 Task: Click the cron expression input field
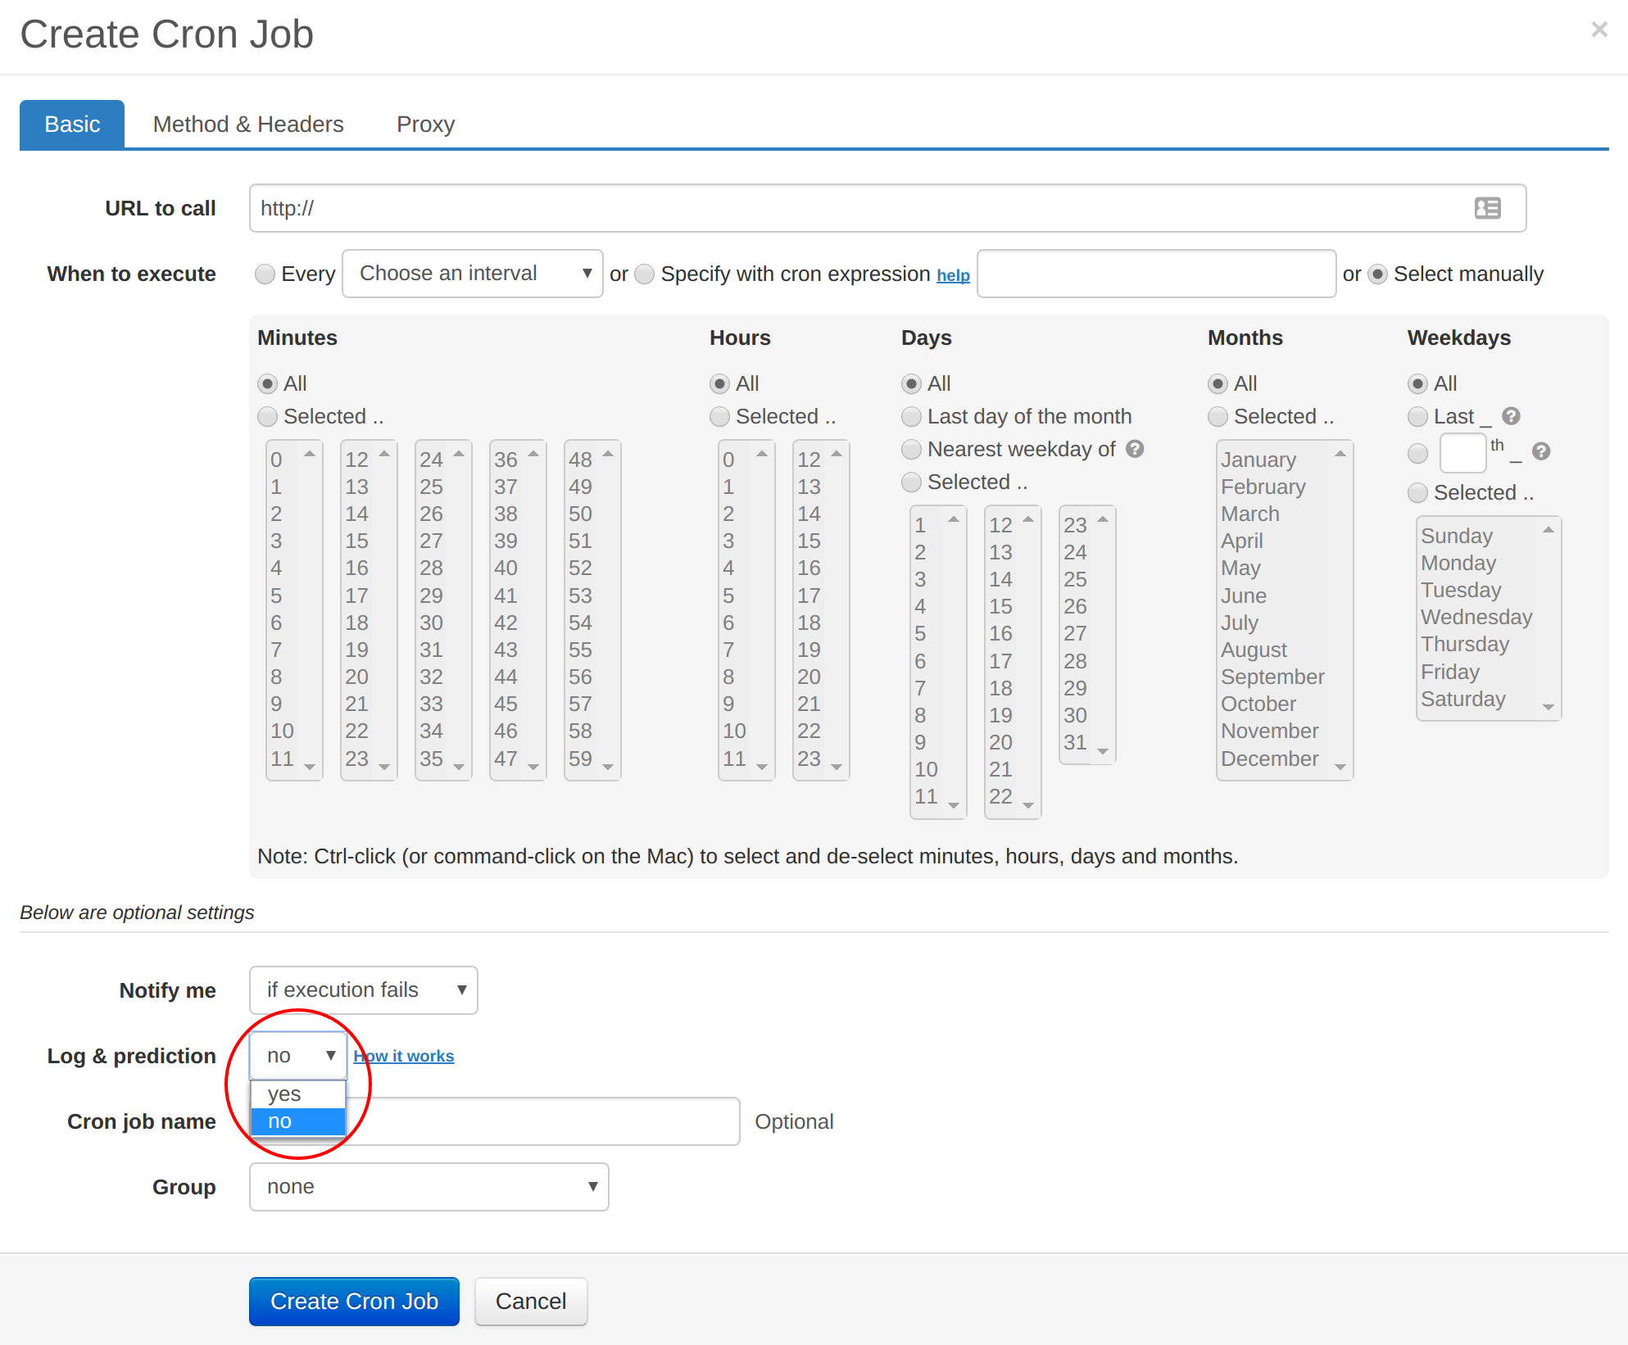click(x=1157, y=274)
